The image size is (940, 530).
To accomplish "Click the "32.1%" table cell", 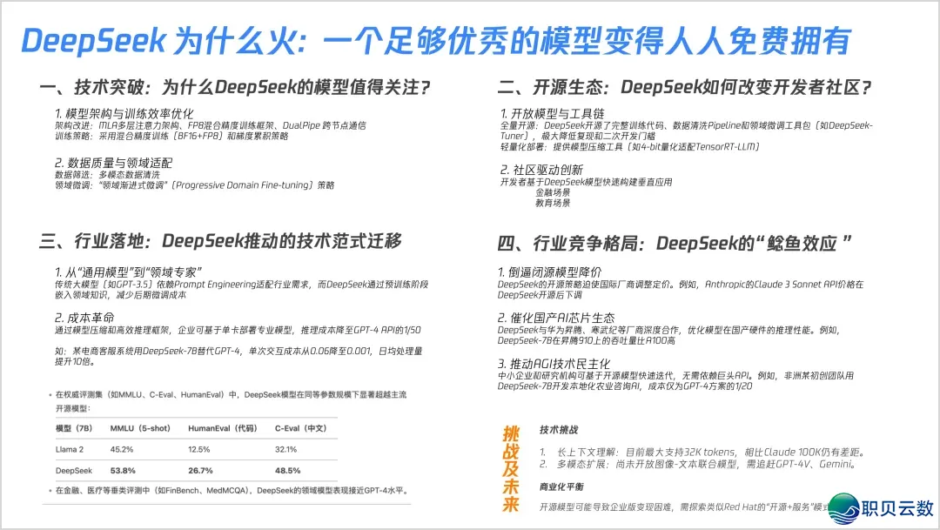I will pos(286,449).
